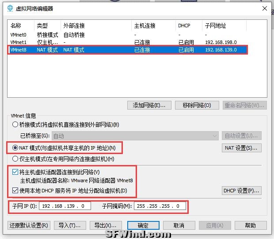Click the 取消 button
The height and width of the screenshot is (239, 274).
click(x=179, y=225)
